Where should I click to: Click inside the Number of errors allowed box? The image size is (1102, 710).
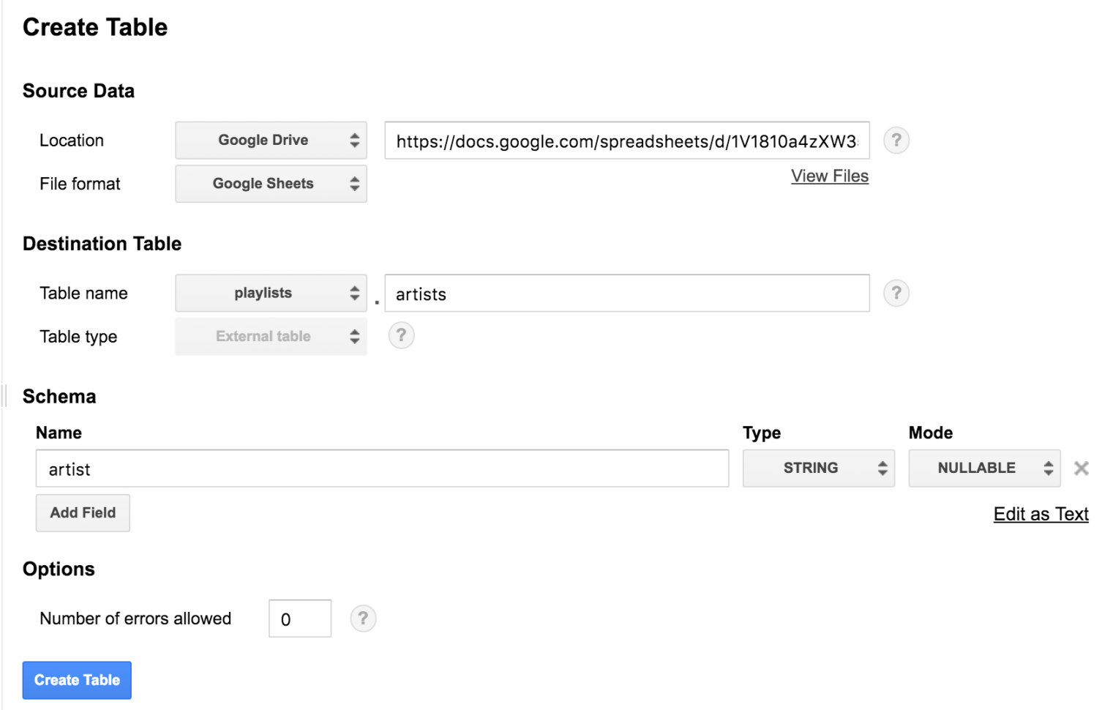pyautogui.click(x=299, y=619)
